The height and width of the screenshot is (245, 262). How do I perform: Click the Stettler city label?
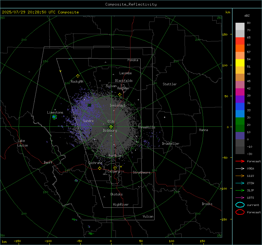[170, 84]
